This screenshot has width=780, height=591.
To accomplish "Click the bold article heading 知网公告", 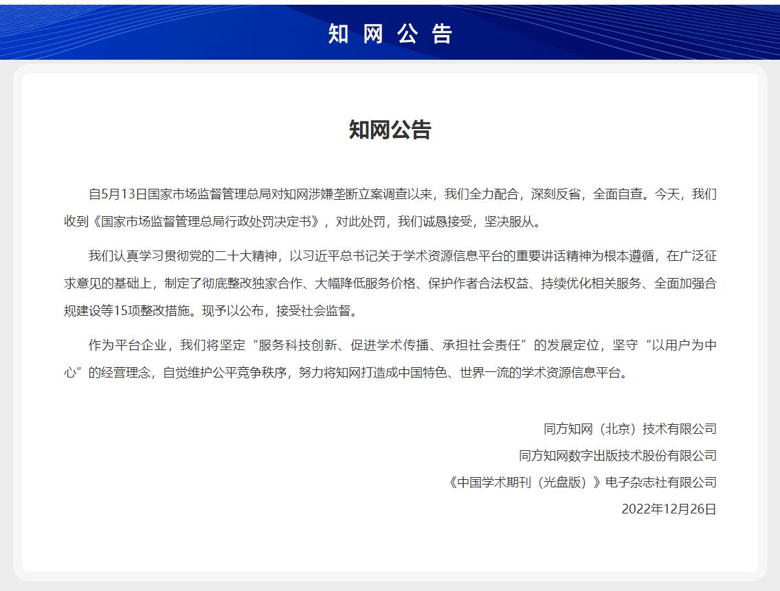I will (x=390, y=130).
